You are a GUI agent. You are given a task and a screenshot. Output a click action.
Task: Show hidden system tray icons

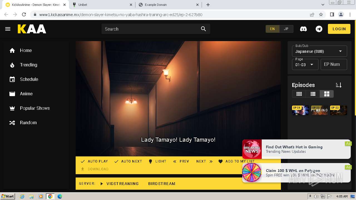(x=310, y=196)
